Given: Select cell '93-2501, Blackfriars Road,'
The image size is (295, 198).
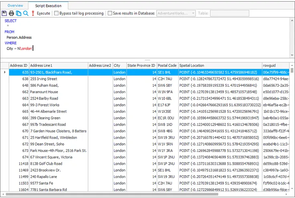Looking at the screenshot, I should pos(59,72).
